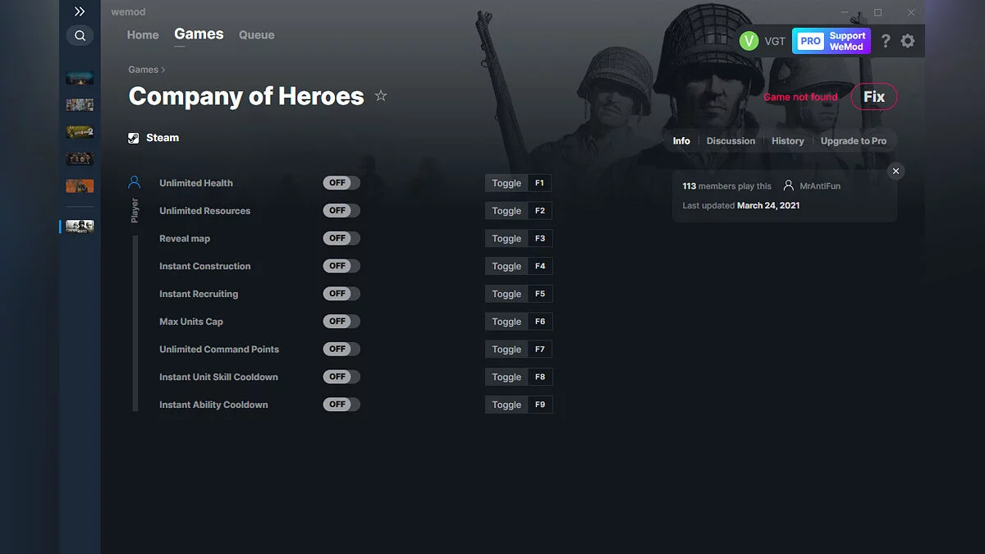Click Toggle F3 hotkey button
985x554 pixels.
[x=519, y=239]
